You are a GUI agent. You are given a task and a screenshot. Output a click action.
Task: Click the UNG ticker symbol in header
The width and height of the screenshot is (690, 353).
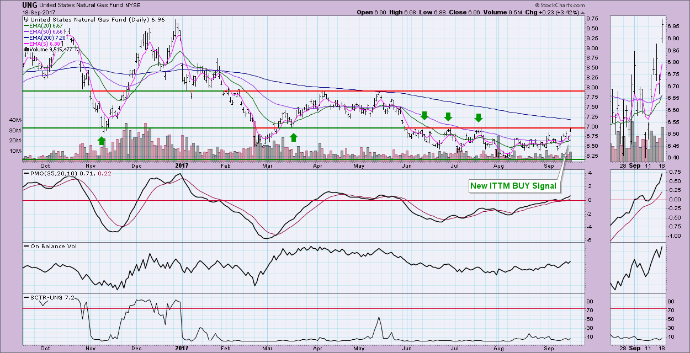[x=30, y=5]
